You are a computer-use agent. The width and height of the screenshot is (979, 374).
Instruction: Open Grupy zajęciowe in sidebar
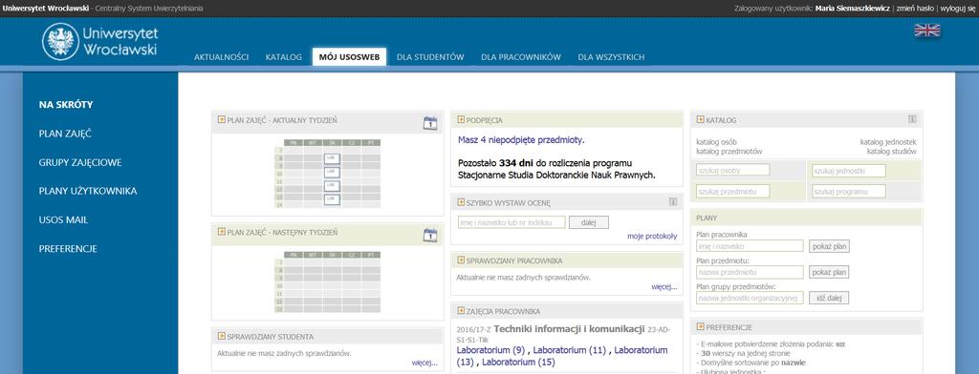80,162
